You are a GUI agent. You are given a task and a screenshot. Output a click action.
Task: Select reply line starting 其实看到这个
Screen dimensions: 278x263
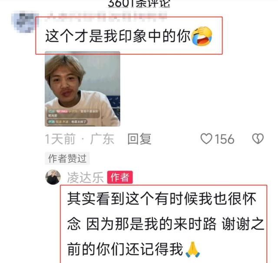click(162, 199)
